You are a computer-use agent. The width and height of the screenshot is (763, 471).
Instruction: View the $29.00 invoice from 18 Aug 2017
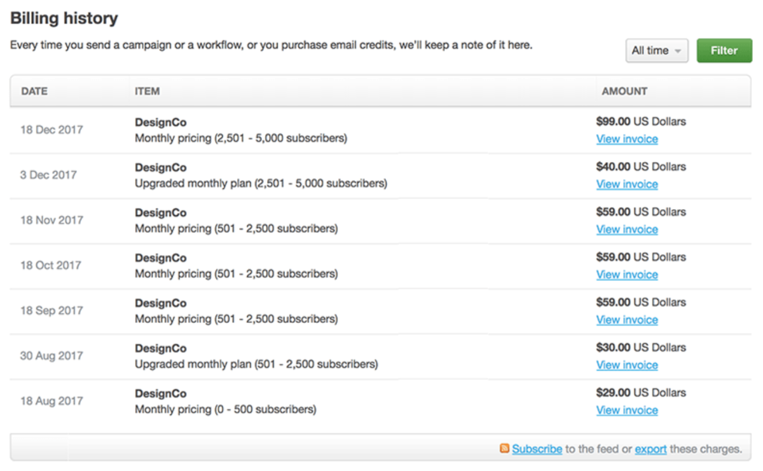point(626,410)
